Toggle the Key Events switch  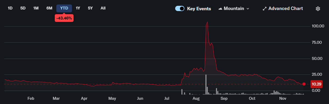pos(180,9)
